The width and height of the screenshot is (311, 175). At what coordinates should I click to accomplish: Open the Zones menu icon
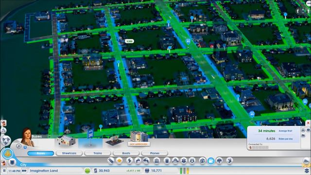119,160
